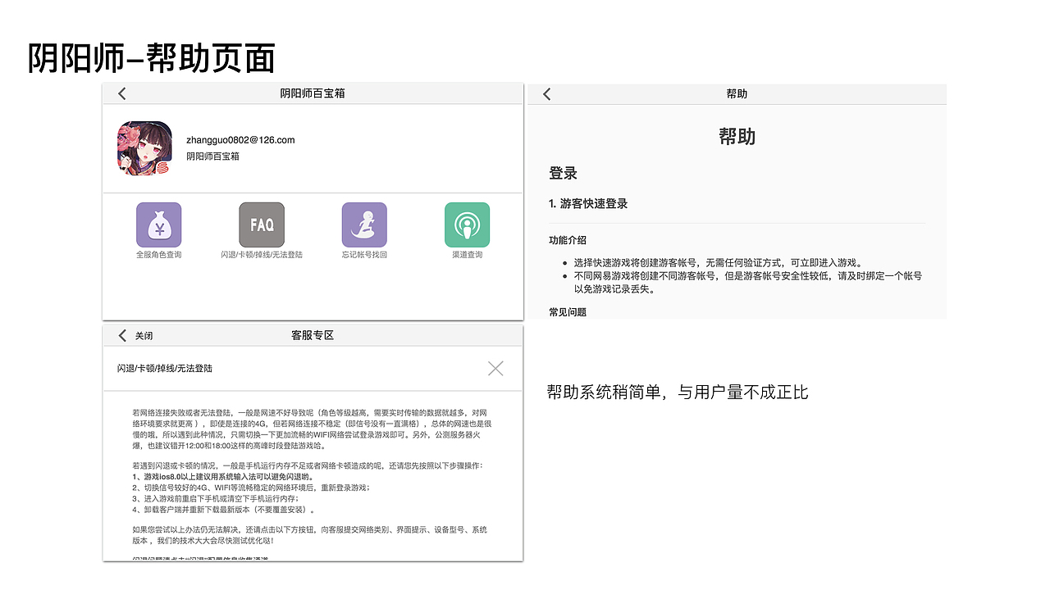Click the large 帮助 heading text
1050x590 pixels.
[736, 137]
